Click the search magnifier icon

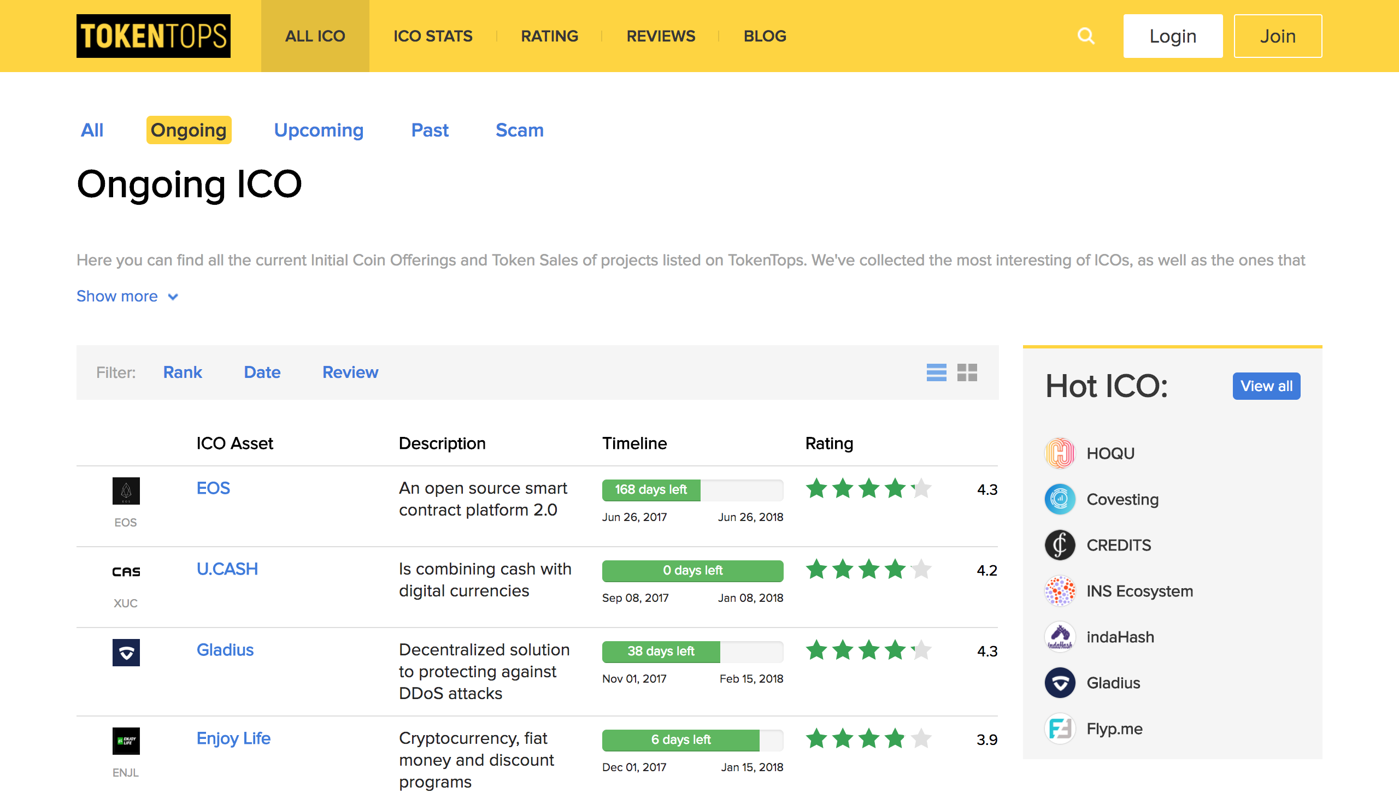coord(1086,36)
